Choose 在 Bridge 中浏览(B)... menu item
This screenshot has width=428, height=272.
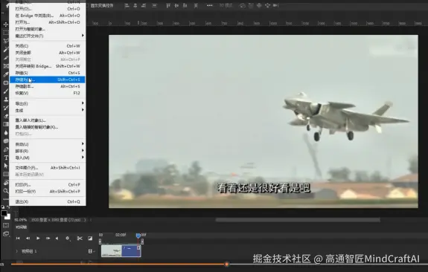point(48,16)
